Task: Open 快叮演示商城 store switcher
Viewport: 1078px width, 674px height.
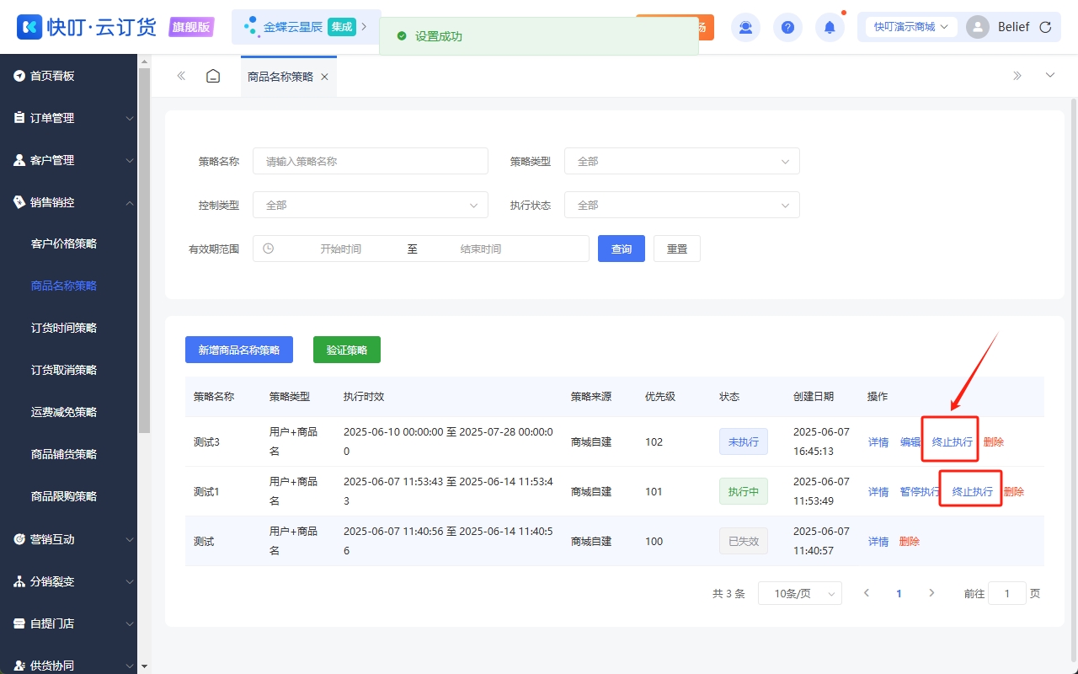Action: click(x=912, y=27)
